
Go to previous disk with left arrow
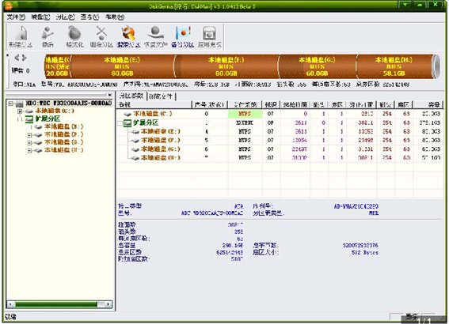17,58
